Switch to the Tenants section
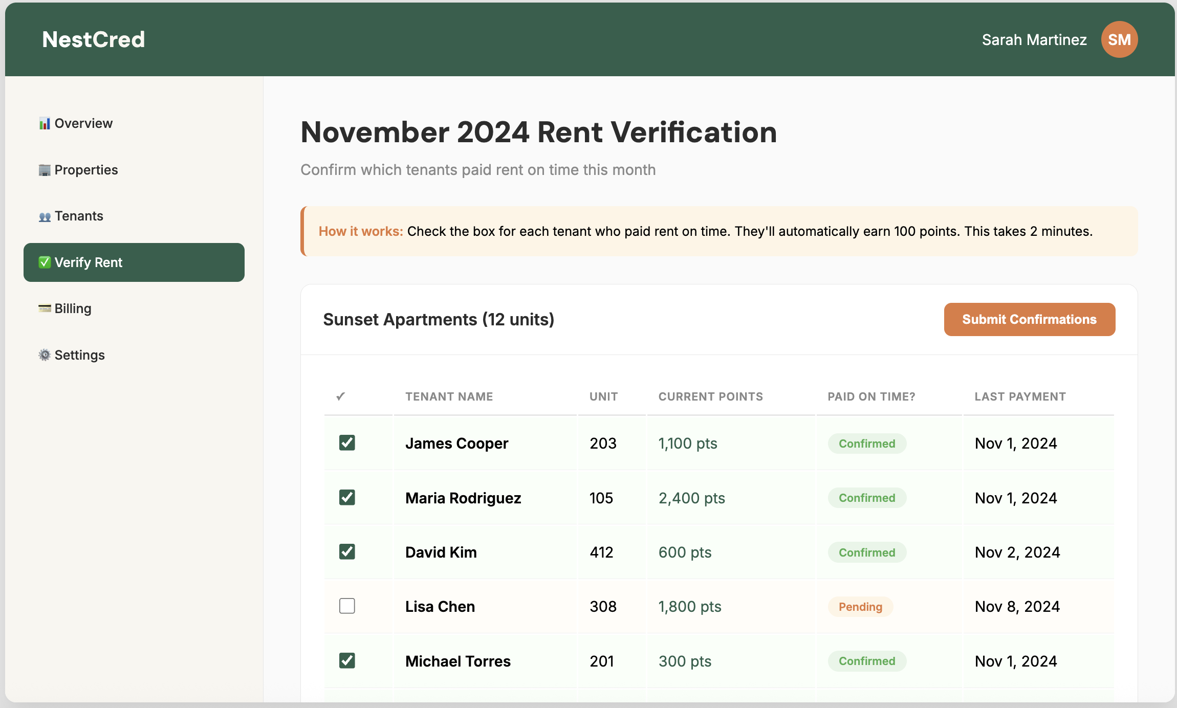Image resolution: width=1177 pixels, height=708 pixels. point(78,216)
